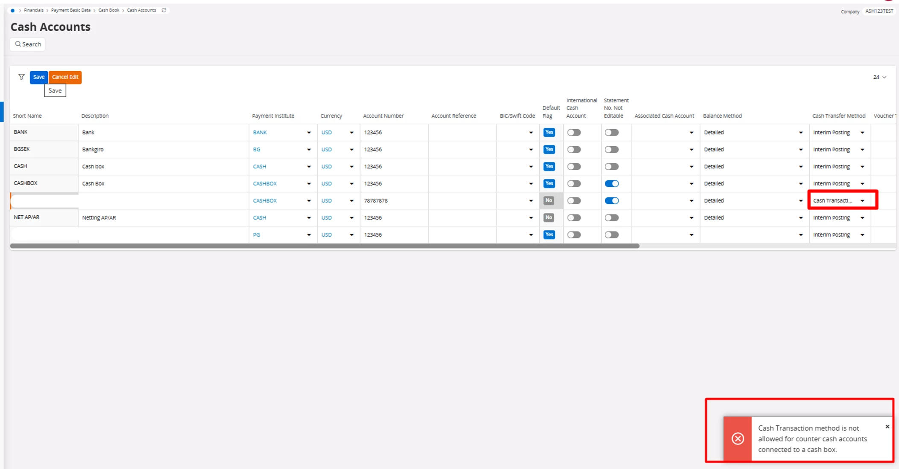The height and width of the screenshot is (469, 899).
Task: Click the Description field for Netting AP/AR
Action: point(162,218)
